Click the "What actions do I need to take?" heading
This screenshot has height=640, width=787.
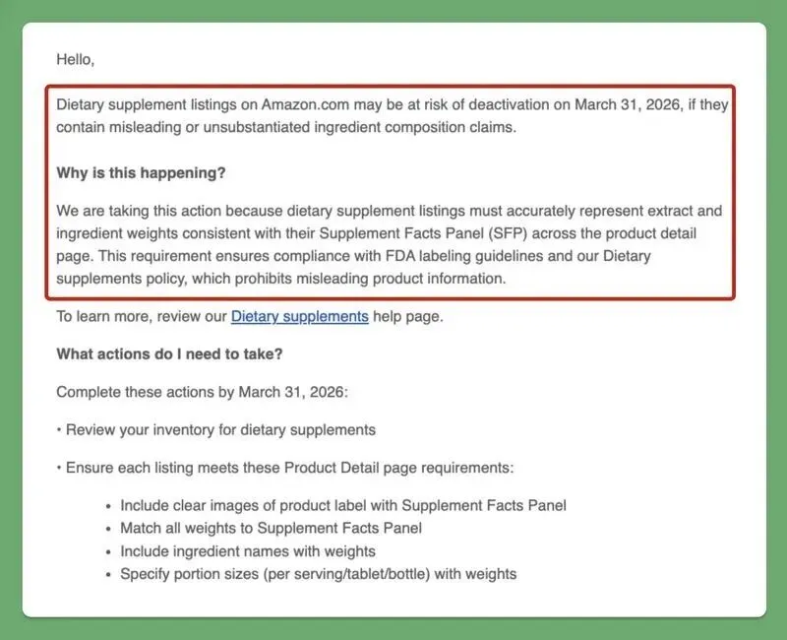tap(169, 354)
